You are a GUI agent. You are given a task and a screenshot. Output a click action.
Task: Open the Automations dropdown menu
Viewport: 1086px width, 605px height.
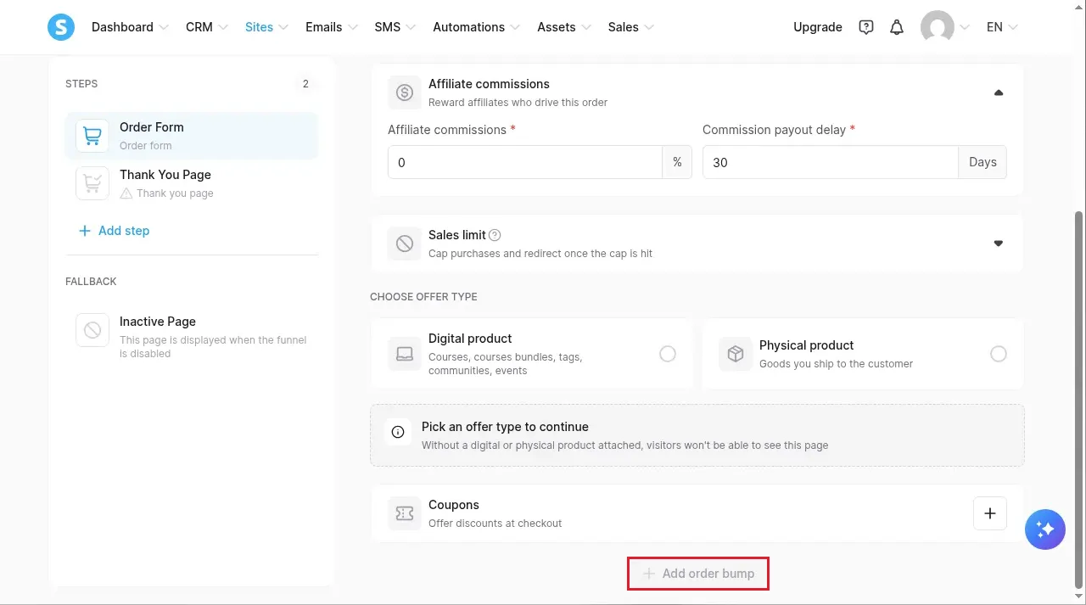477,27
